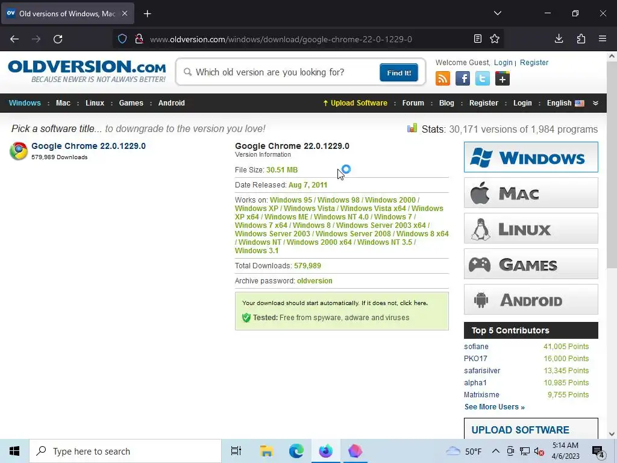Go back with the browser back arrow
Screen dimensions: 617x463
pyautogui.click(x=14, y=39)
